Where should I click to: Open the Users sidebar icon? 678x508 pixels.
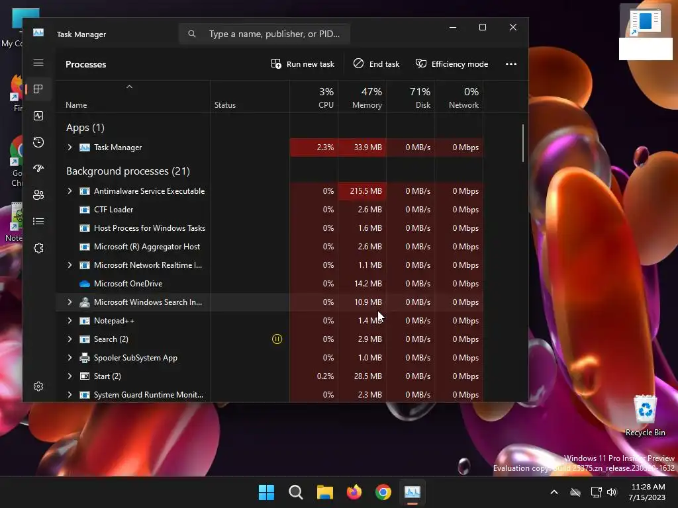click(38, 195)
